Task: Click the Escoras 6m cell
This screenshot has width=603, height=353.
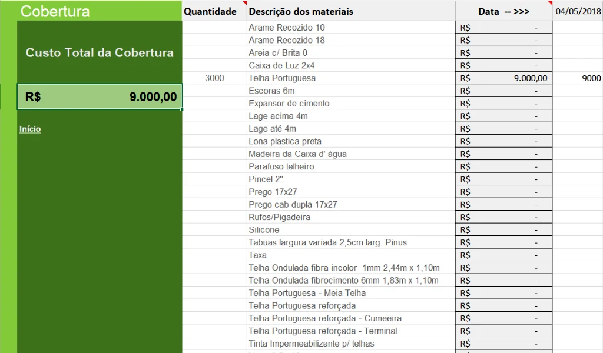Action: pyautogui.click(x=351, y=91)
